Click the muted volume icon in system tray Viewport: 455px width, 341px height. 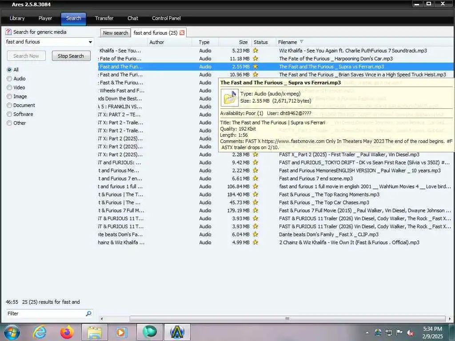tap(410, 333)
